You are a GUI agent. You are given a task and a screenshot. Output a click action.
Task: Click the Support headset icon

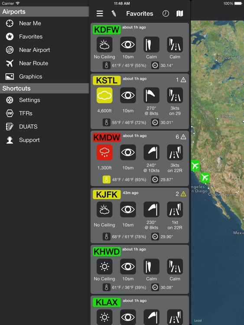(x=10, y=140)
